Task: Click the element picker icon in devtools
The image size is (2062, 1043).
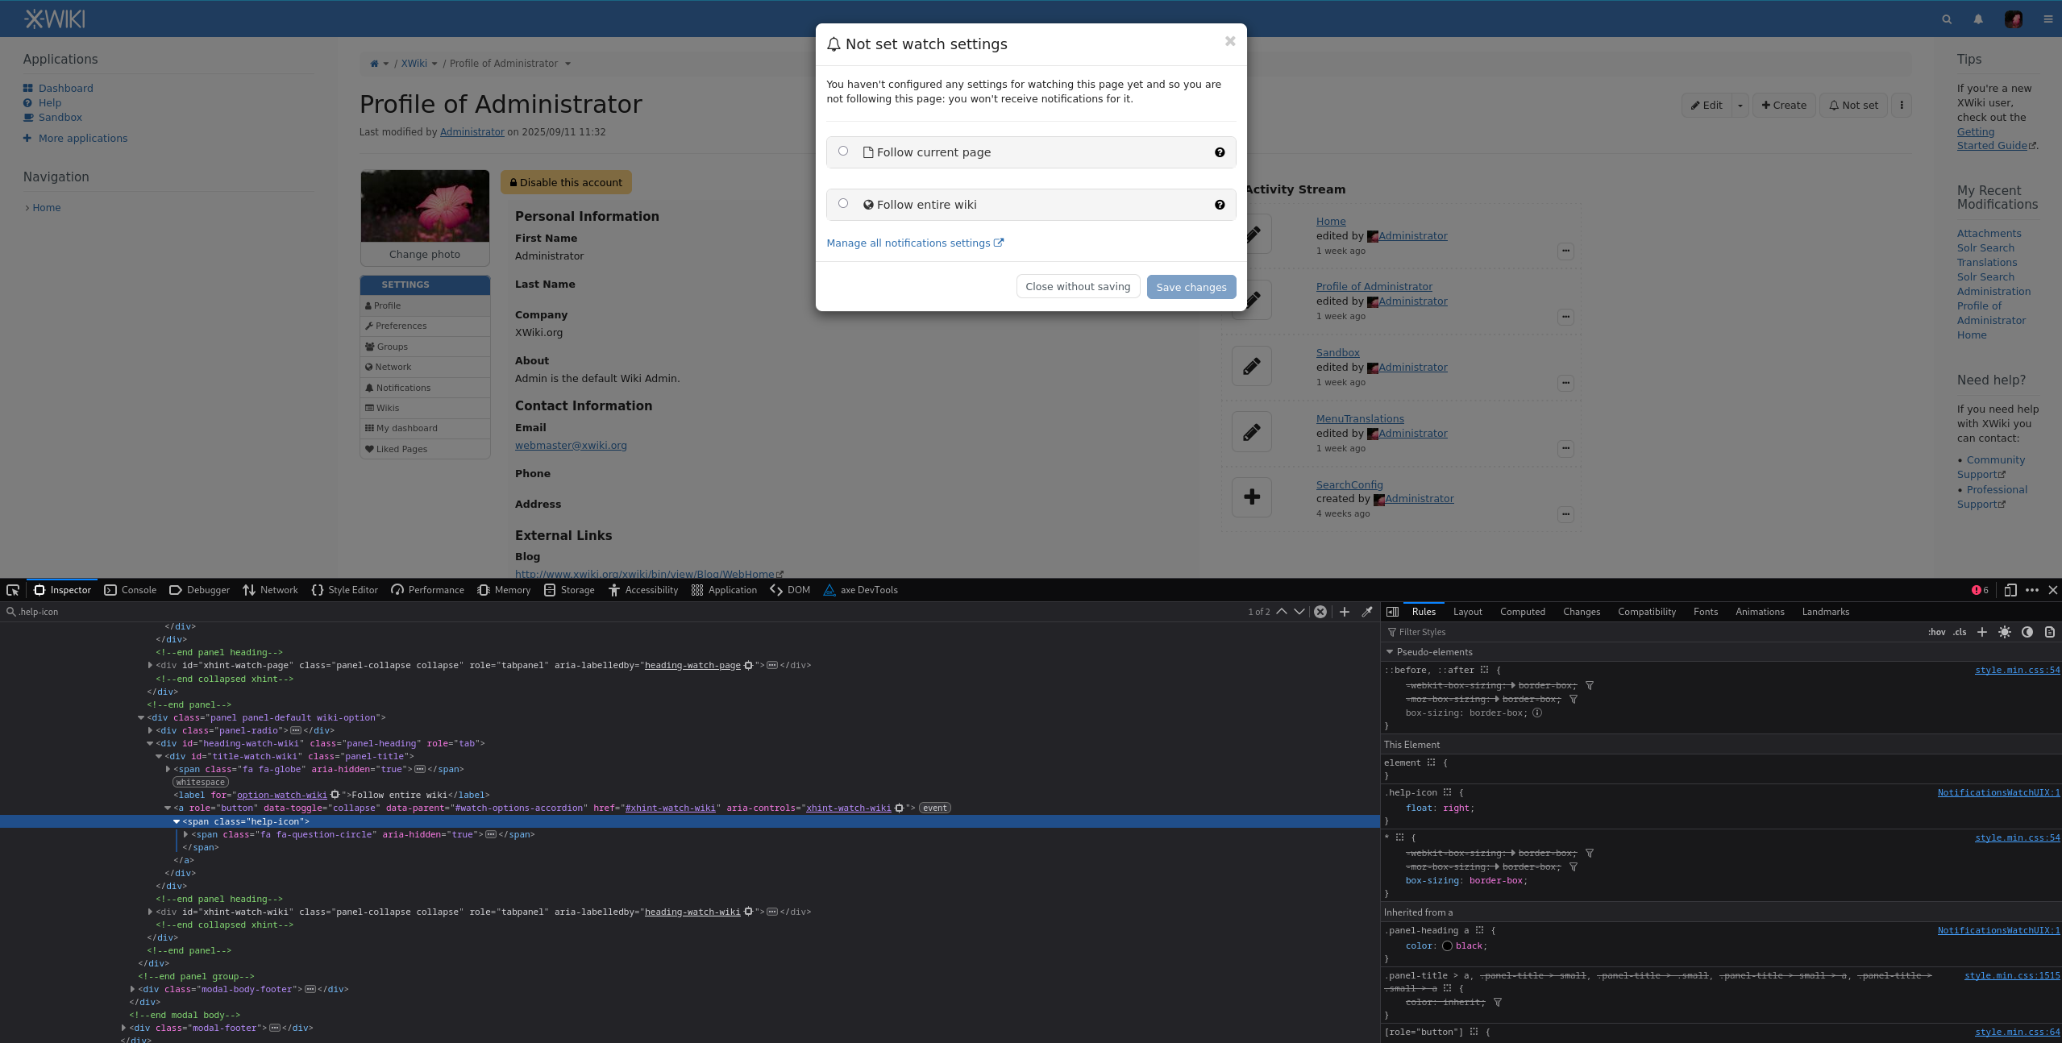Action: pos(13,590)
